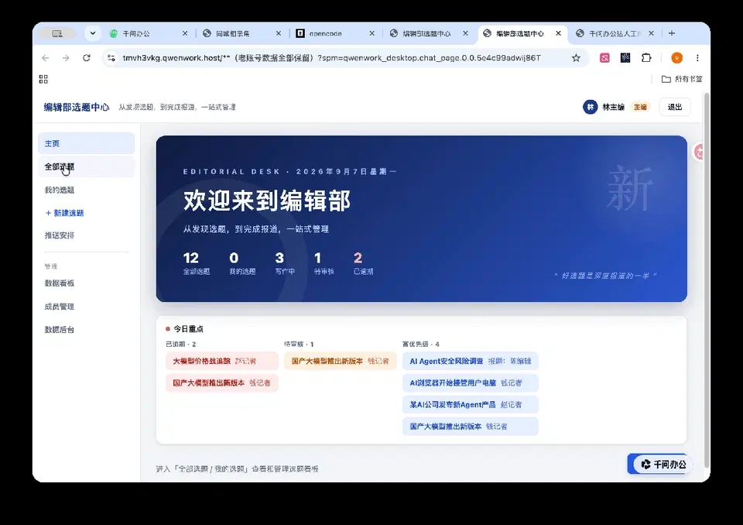Click the 编辑部选题中心 site title

[x=77, y=107]
